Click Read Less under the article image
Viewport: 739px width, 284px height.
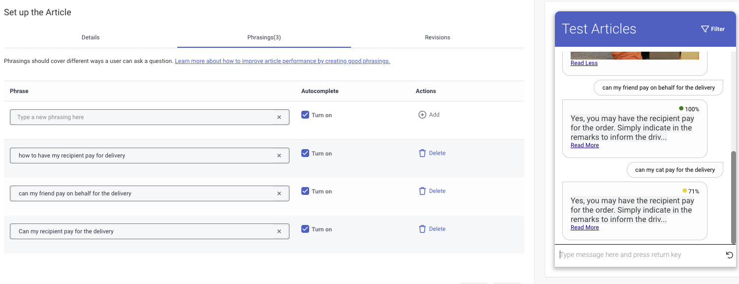(584, 63)
